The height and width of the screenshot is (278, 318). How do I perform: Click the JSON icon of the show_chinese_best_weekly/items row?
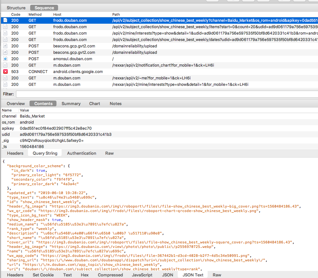(5, 27)
